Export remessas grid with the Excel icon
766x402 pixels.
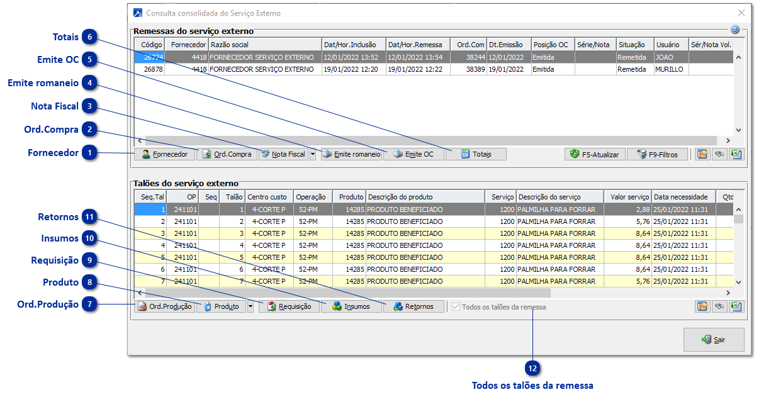[736, 154]
